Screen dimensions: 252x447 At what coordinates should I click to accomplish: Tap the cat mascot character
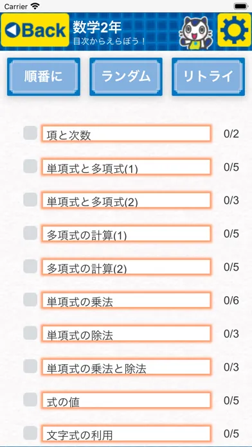197,33
